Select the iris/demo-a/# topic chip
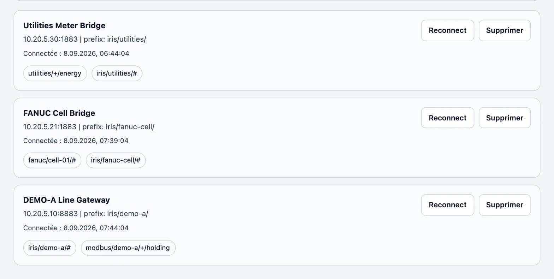This screenshot has width=554, height=279. point(49,248)
